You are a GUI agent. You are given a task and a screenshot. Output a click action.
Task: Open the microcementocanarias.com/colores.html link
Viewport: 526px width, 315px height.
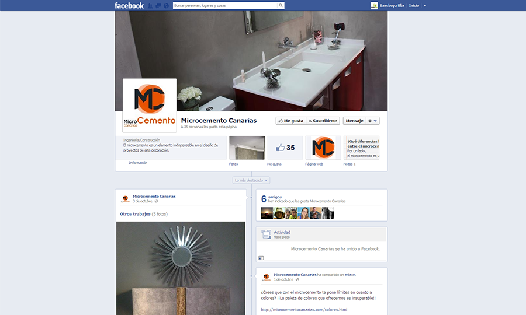point(304,310)
